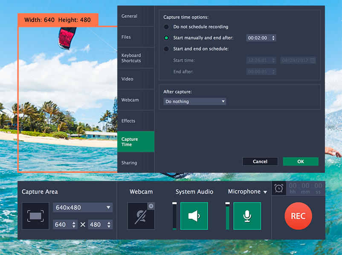Adjust the system audio volume slider
Image resolution: width=342 pixels, height=255 pixels.
174,216
